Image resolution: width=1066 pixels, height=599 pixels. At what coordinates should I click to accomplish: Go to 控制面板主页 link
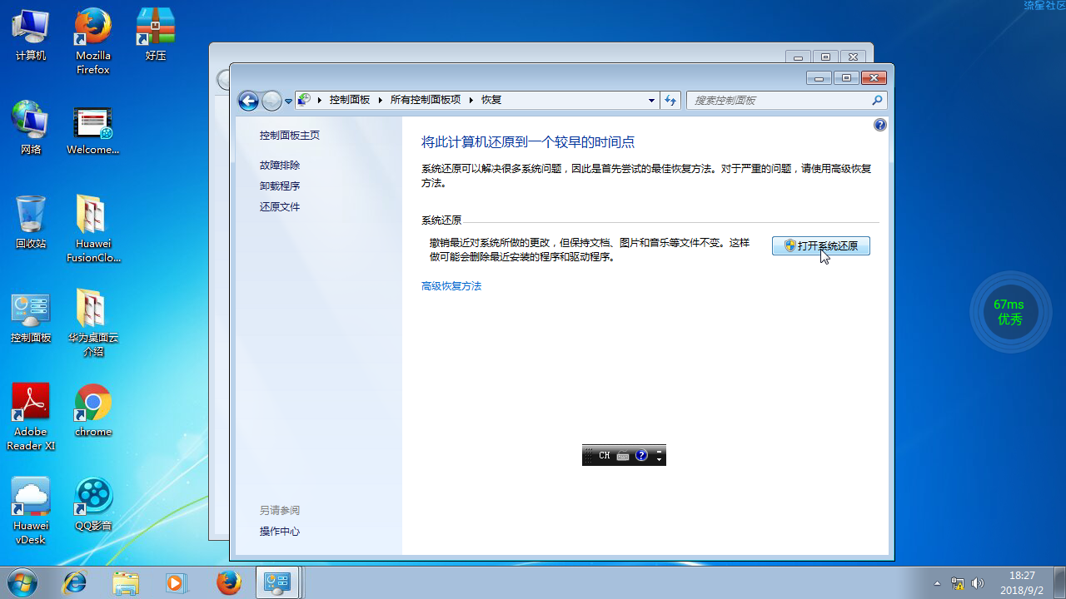(289, 136)
